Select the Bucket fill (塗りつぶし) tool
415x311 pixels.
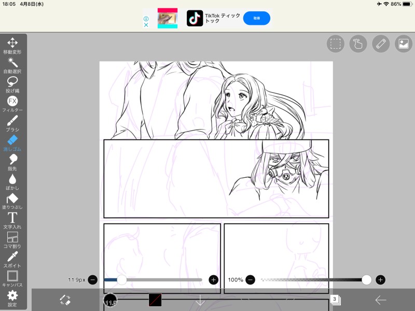(x=12, y=202)
